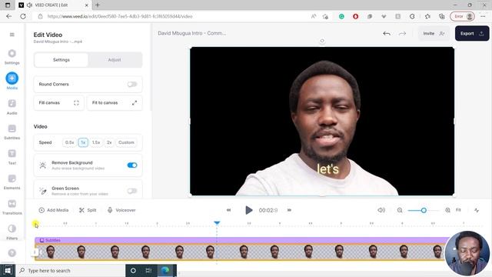The image size is (492, 277).
Task: Click the project title David Mbugua Intro
Action: (191, 33)
